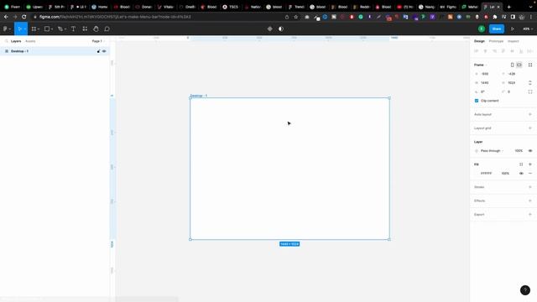Image resolution: width=537 pixels, height=302 pixels.
Task: Click the Resize to fit icon
Action: [x=530, y=65]
